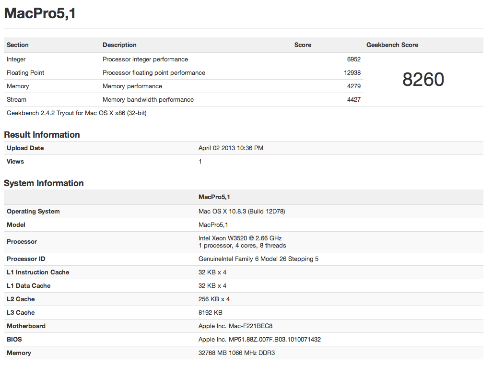Click the Upload Date label
The height and width of the screenshot is (367, 493).
tap(25, 148)
